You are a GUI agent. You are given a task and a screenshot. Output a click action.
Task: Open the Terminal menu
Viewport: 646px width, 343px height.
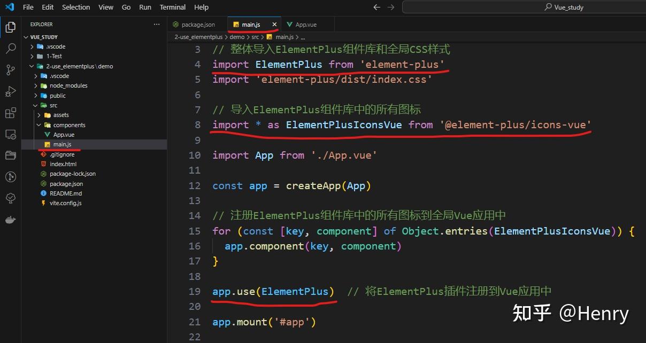[x=173, y=7]
